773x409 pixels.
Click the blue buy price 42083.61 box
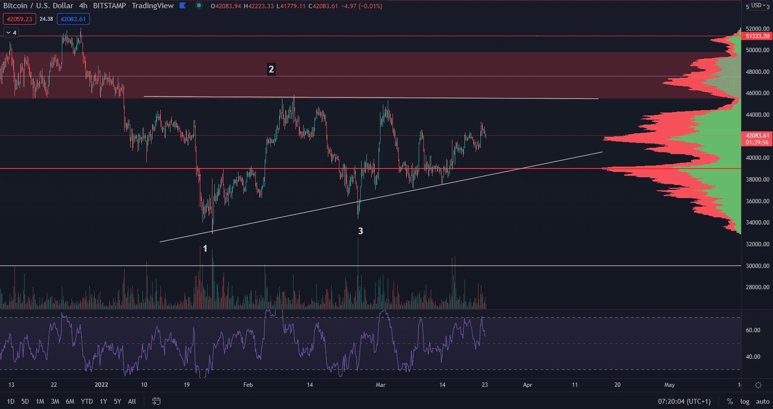pyautogui.click(x=73, y=19)
